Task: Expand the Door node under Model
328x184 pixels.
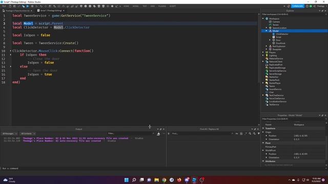Action: click(270, 40)
